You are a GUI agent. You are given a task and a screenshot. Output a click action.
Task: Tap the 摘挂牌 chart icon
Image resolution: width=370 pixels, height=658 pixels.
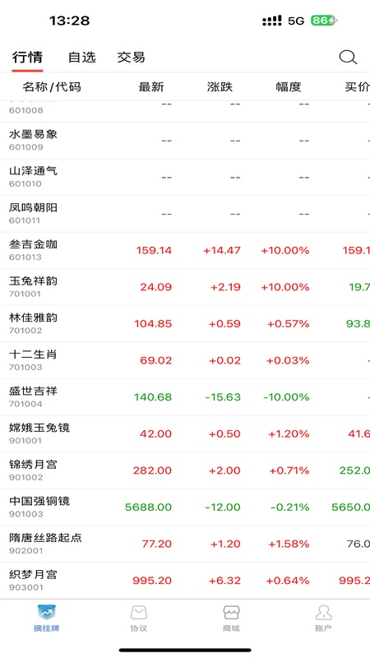[x=47, y=613]
